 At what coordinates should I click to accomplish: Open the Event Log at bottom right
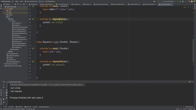189,107
